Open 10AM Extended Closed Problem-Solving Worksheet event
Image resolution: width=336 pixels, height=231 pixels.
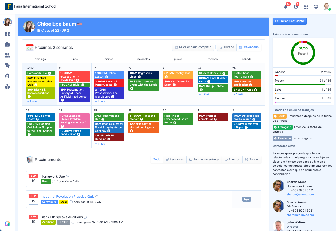click(x=74, y=121)
